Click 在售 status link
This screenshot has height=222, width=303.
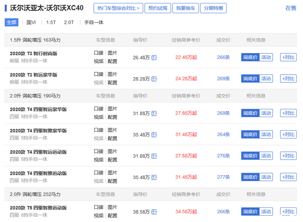291,8
